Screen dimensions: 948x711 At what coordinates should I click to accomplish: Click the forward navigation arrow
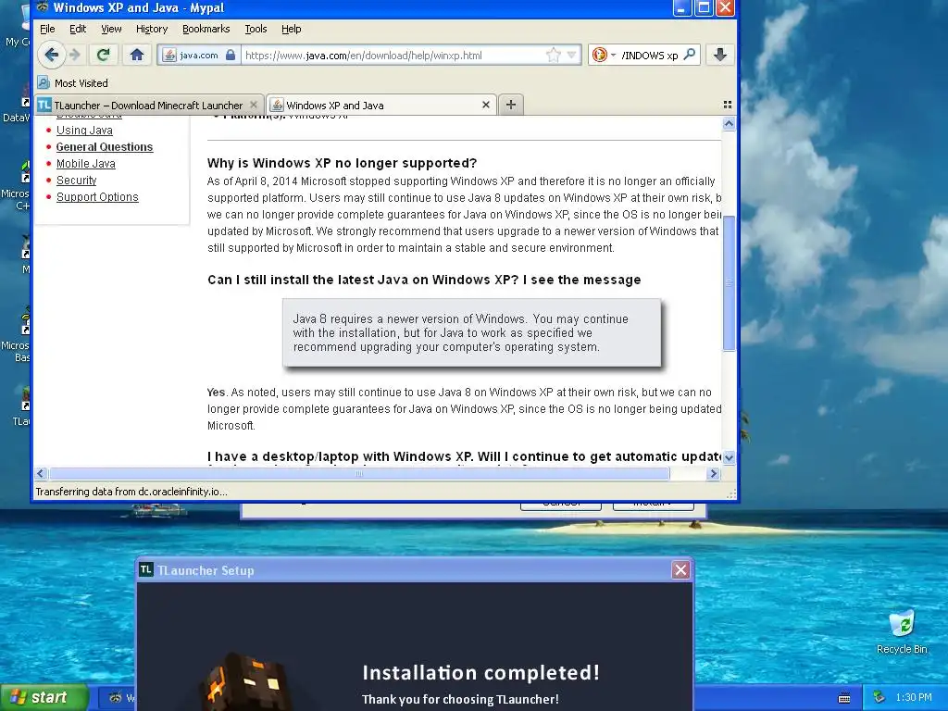(75, 55)
